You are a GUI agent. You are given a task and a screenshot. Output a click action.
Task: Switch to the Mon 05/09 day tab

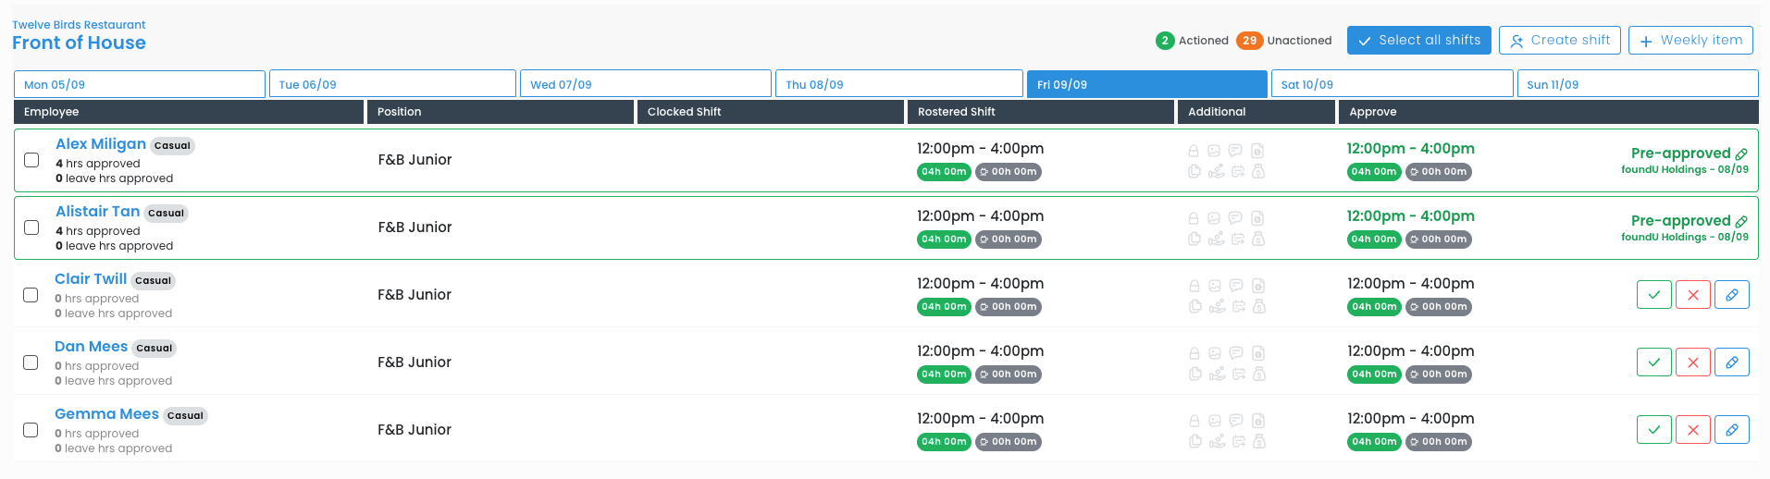pos(140,84)
